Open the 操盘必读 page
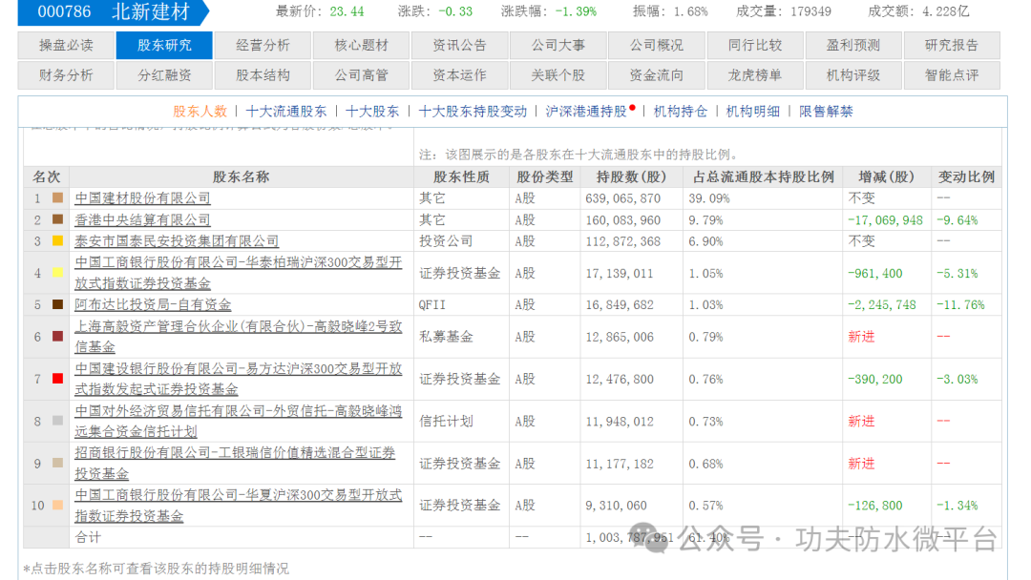The height and width of the screenshot is (580, 1031). coord(65,45)
